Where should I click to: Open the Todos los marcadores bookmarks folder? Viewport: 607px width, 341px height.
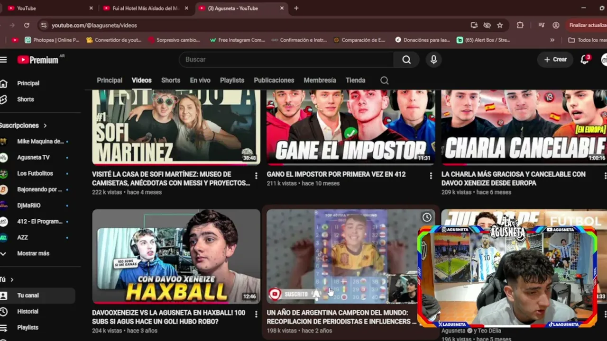coord(587,40)
